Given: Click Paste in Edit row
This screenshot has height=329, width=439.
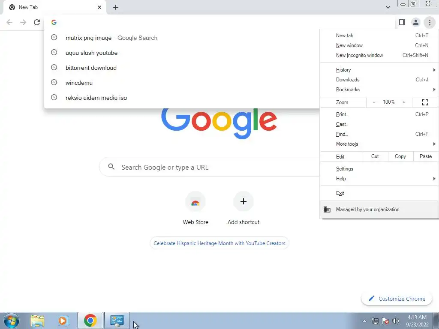Looking at the screenshot, I should click(426, 156).
